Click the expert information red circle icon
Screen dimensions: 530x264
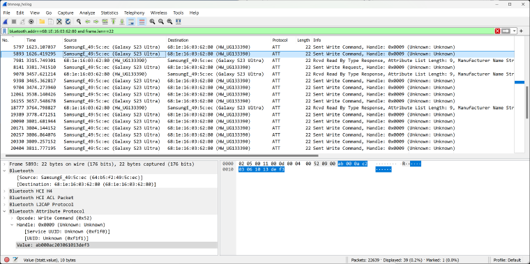pyautogui.click(x=6, y=260)
